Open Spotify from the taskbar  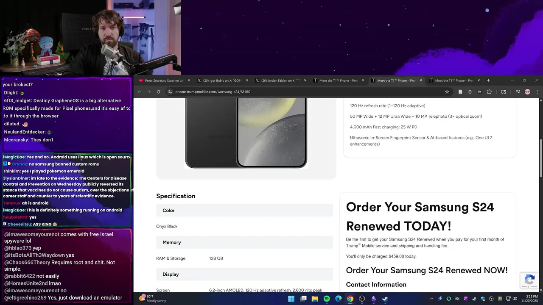[327, 299]
